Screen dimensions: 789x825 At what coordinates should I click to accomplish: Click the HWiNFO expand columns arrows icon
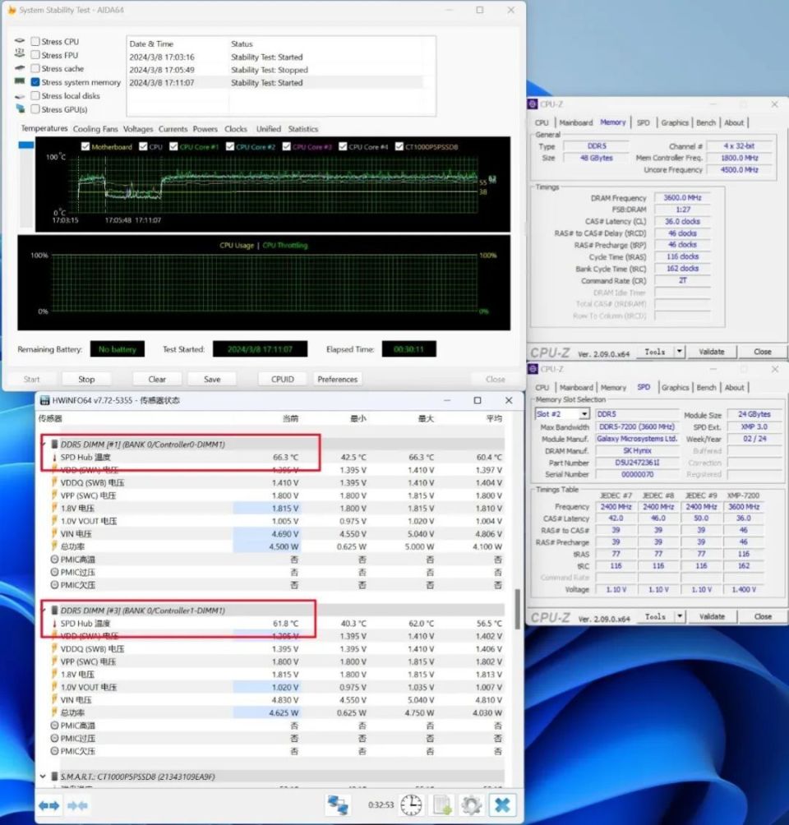click(x=49, y=805)
